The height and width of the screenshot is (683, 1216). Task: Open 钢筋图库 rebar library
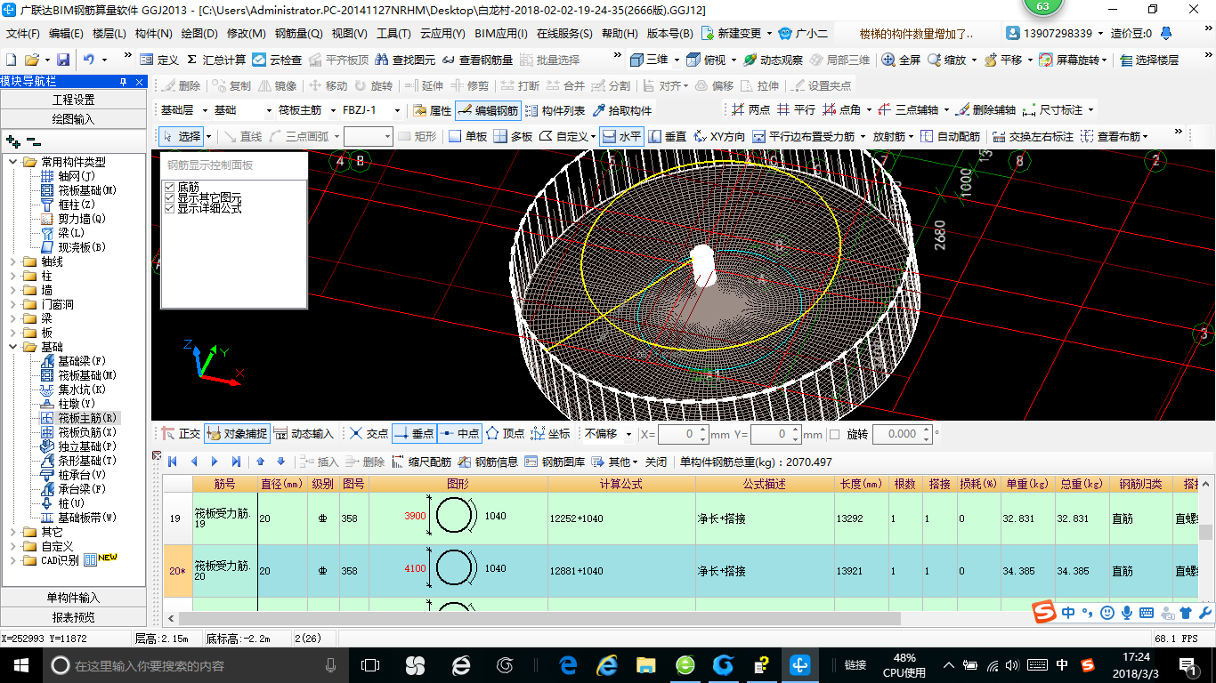[555, 462]
